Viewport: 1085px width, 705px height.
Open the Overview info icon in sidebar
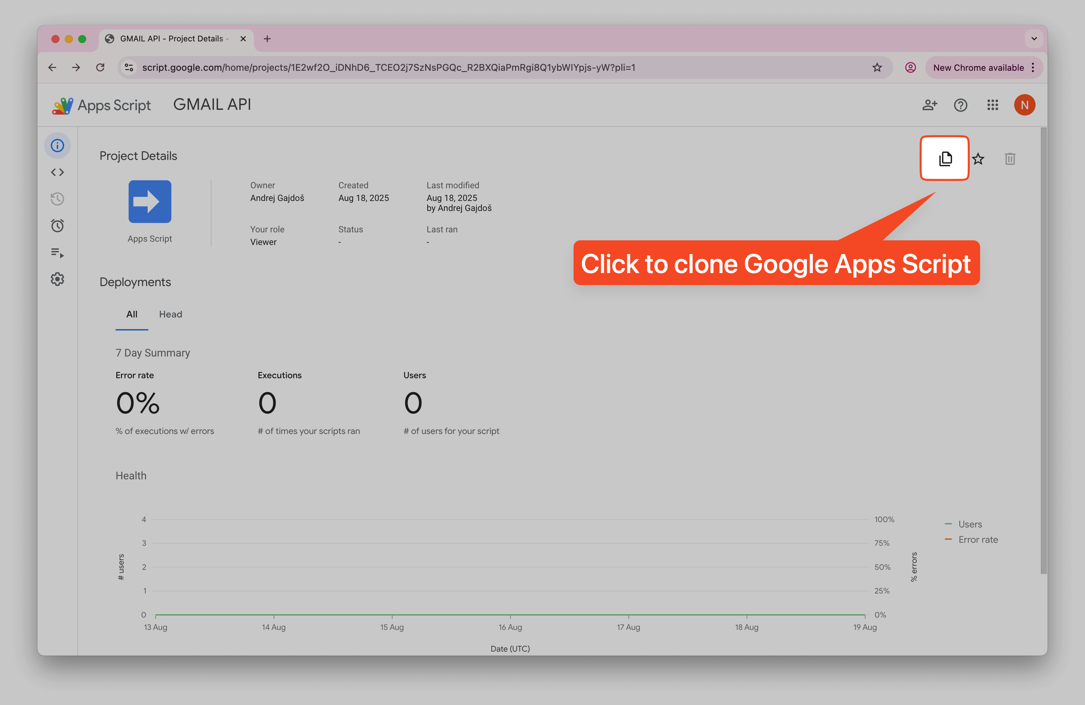click(x=57, y=146)
